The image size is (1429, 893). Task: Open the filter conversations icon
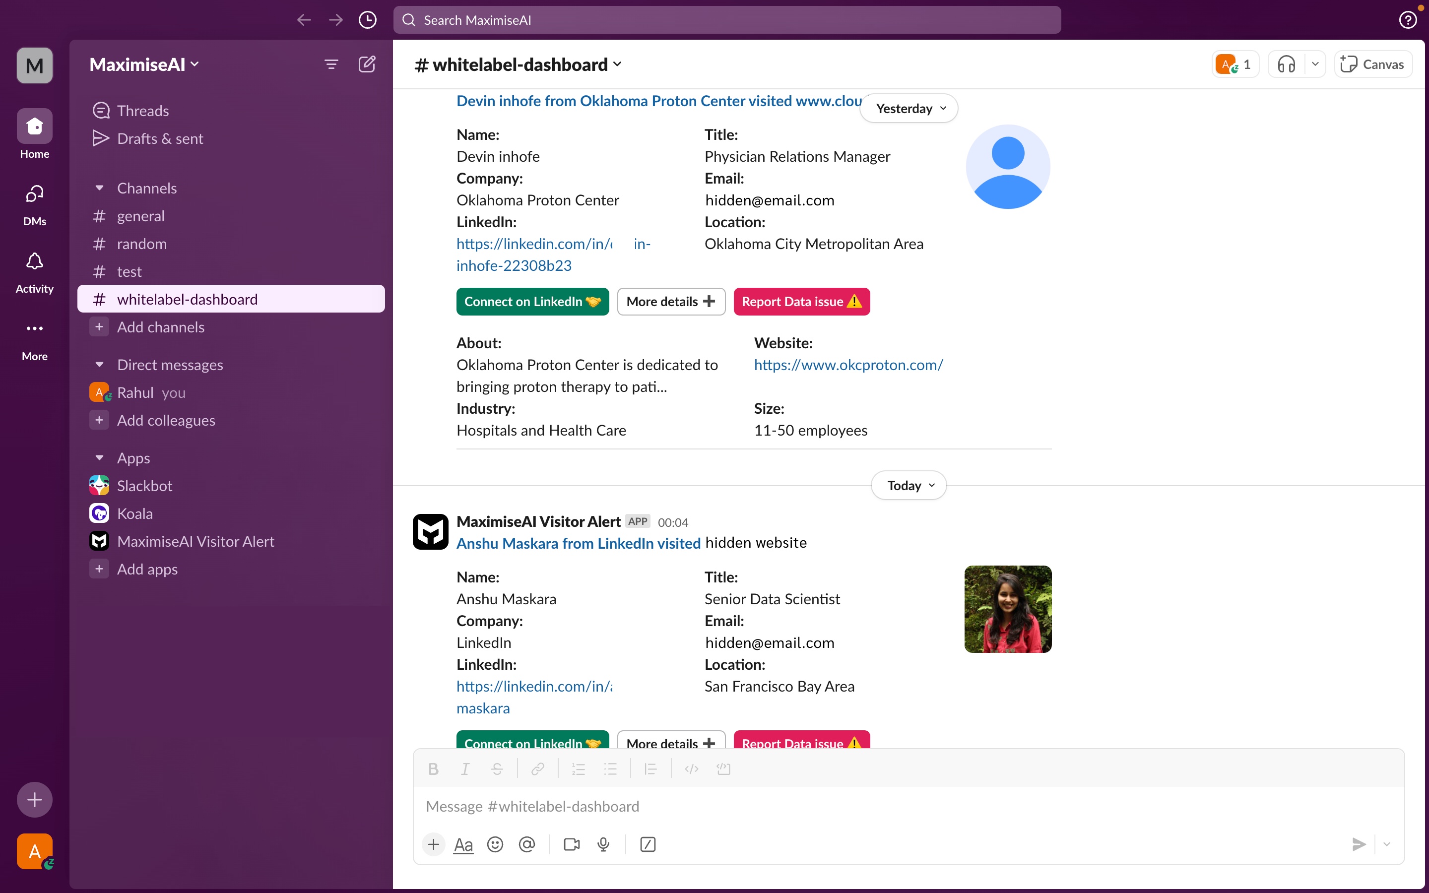331,64
